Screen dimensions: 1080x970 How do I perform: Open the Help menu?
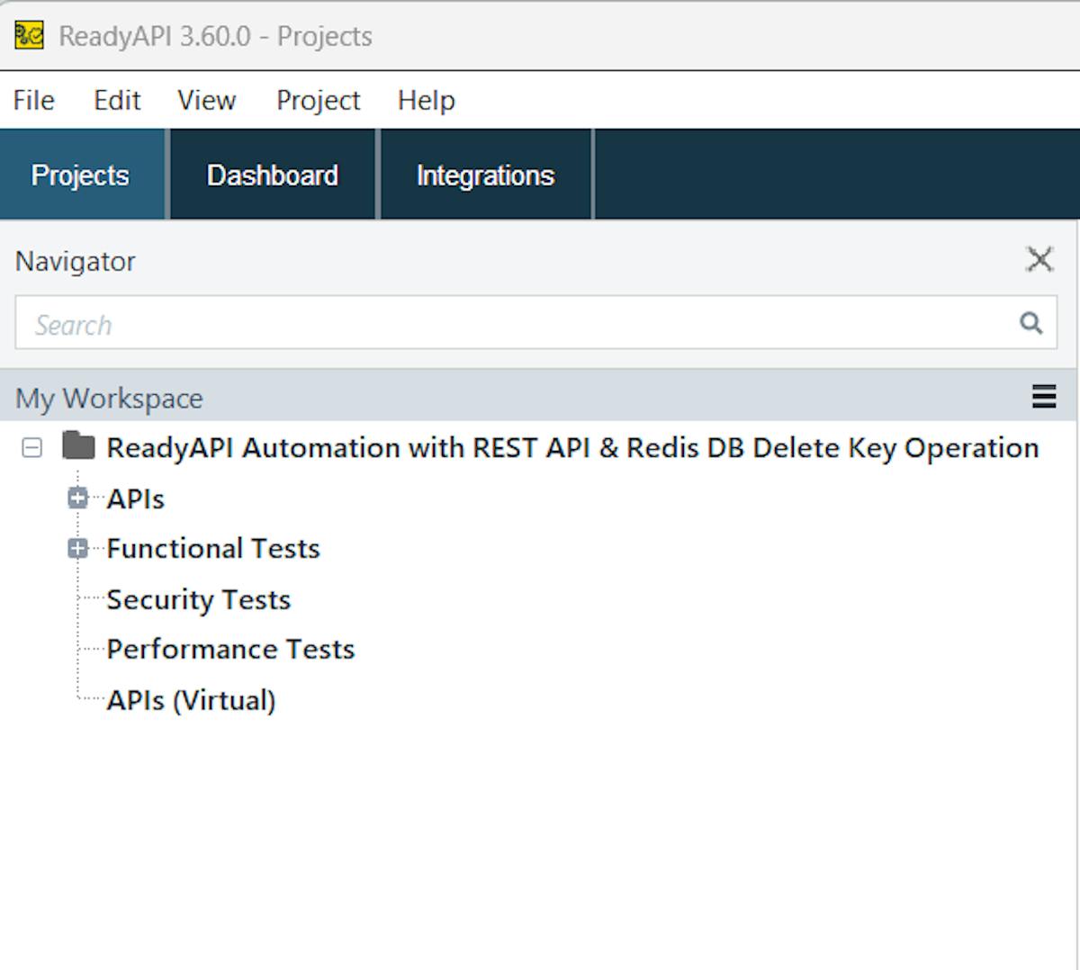(x=426, y=100)
